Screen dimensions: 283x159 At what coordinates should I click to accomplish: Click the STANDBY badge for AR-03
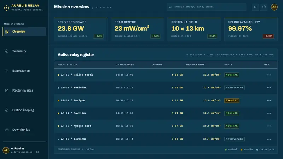click(x=232, y=100)
